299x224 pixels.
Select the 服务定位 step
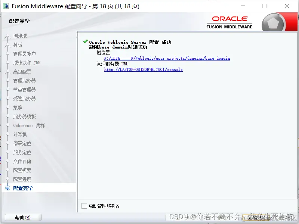[x=22, y=152]
